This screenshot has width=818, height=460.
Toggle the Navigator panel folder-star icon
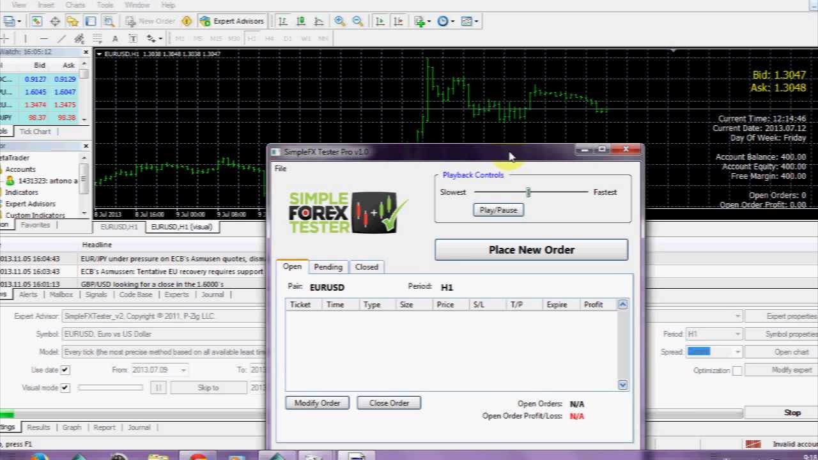tap(72, 21)
